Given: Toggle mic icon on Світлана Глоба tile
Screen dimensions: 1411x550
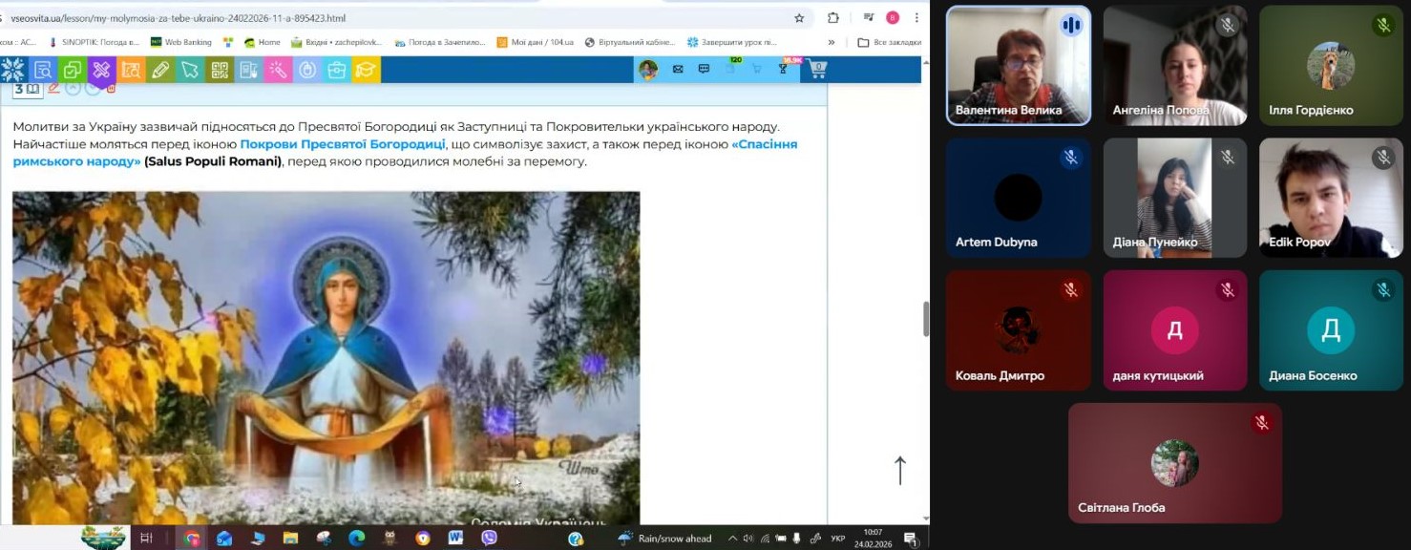Looking at the screenshot, I should (x=1262, y=422).
